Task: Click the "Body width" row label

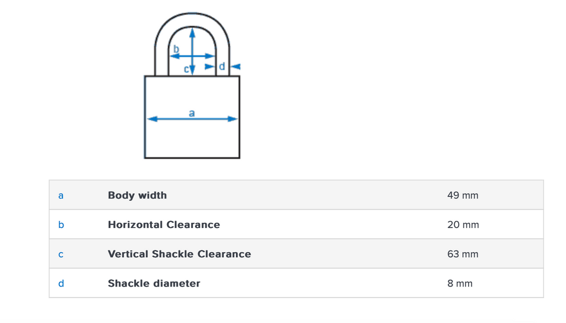Action: tap(137, 195)
